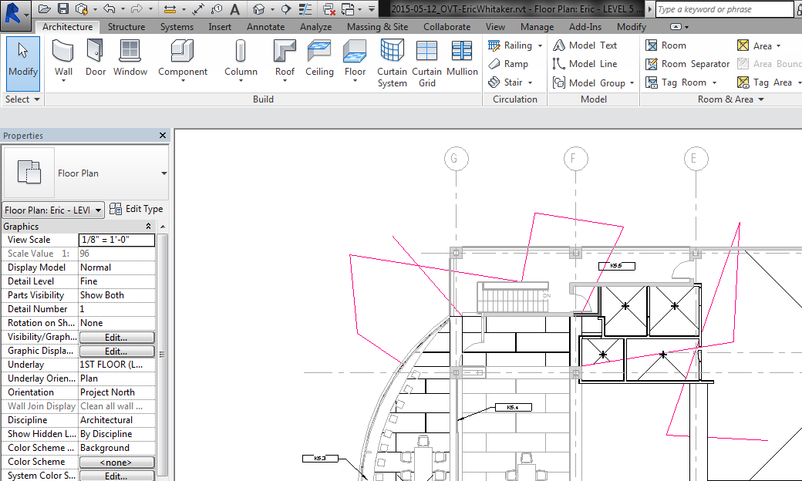This screenshot has width=802, height=481.
Task: Open the Floor Plan: Eric view instance dropdown
Action: (x=98, y=210)
